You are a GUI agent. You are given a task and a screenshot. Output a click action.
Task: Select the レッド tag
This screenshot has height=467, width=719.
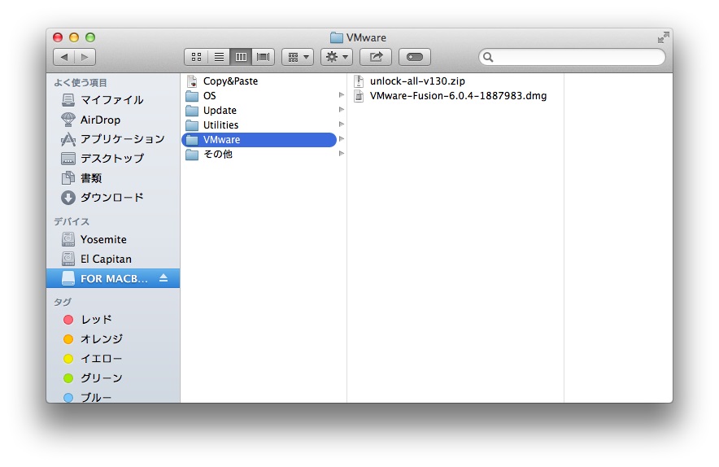click(113, 319)
